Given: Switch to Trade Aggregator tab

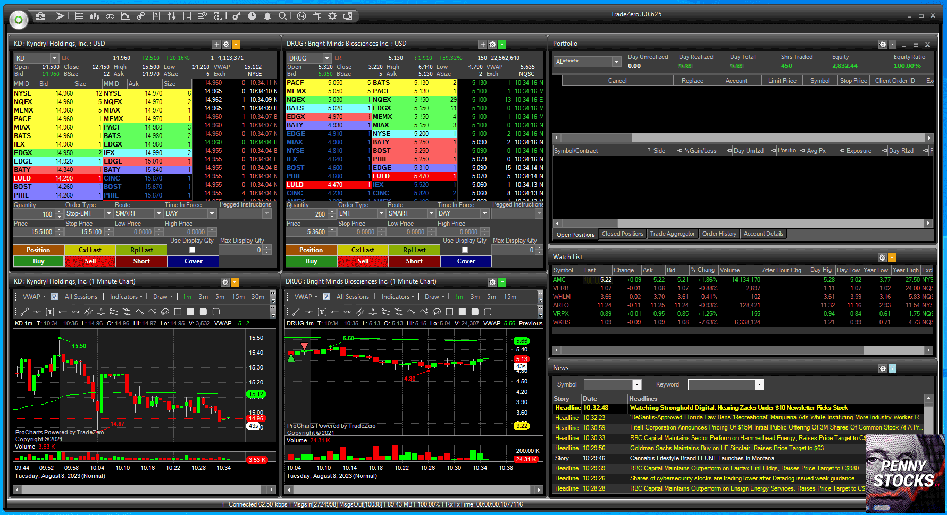Looking at the screenshot, I should (672, 234).
